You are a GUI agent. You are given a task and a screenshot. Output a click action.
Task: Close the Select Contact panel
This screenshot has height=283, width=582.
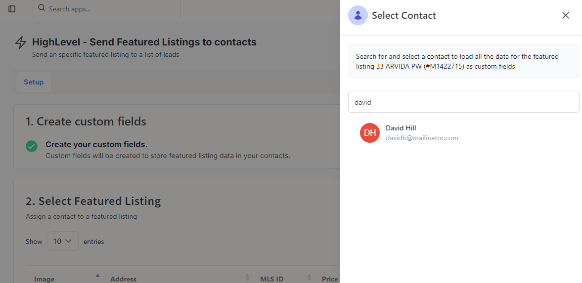(566, 15)
